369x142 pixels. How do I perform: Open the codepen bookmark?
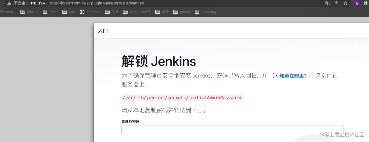[x=90, y=12]
